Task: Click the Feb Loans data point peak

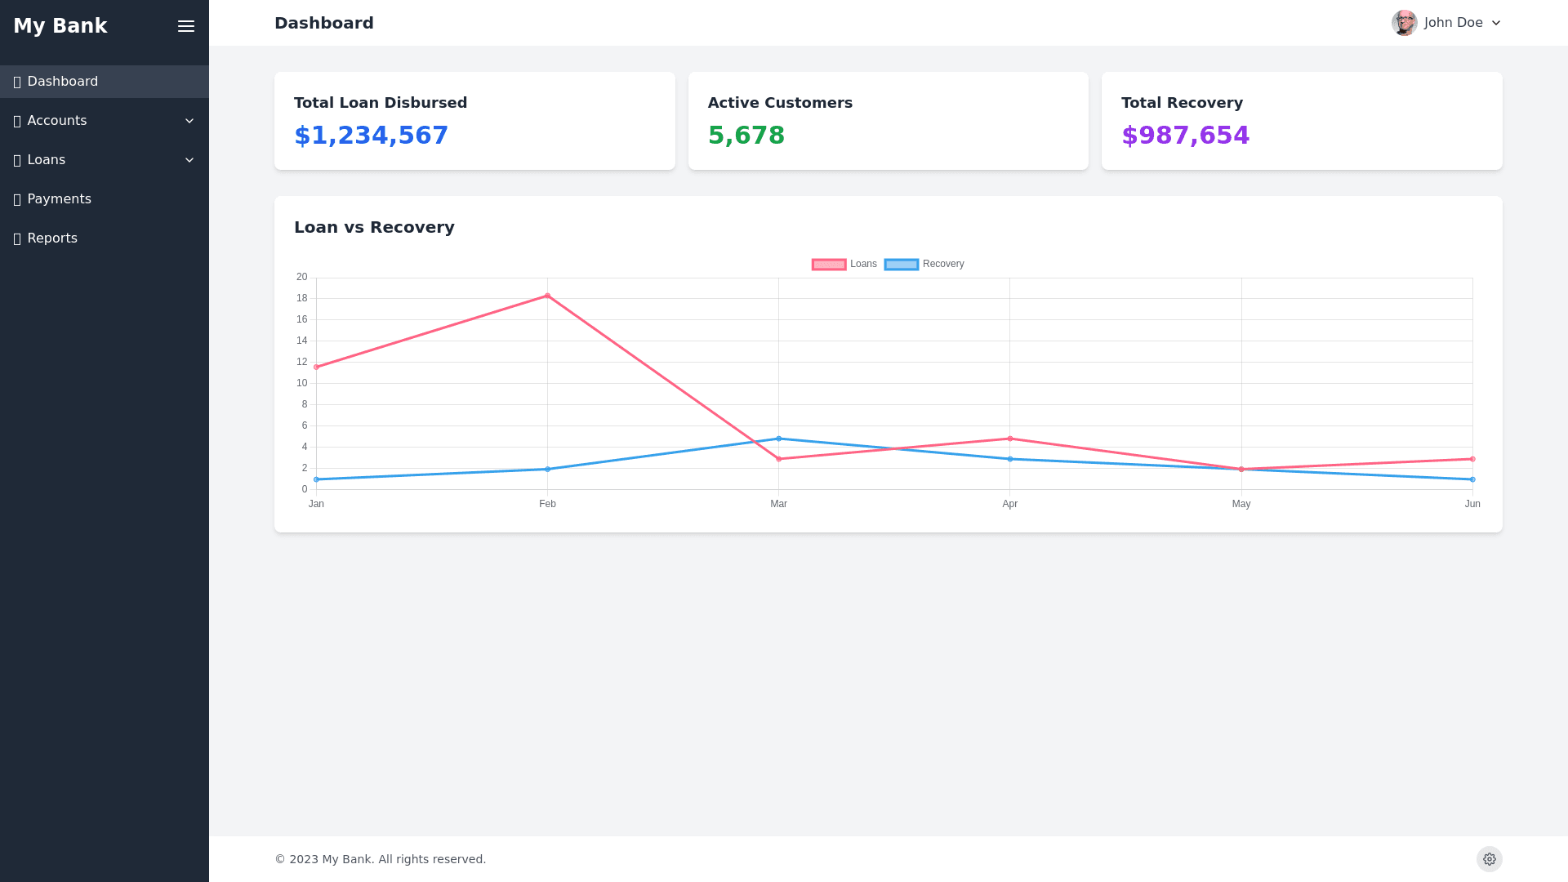Action: 547,296
